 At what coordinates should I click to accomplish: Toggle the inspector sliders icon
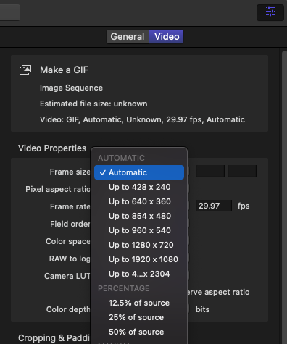coord(270,12)
